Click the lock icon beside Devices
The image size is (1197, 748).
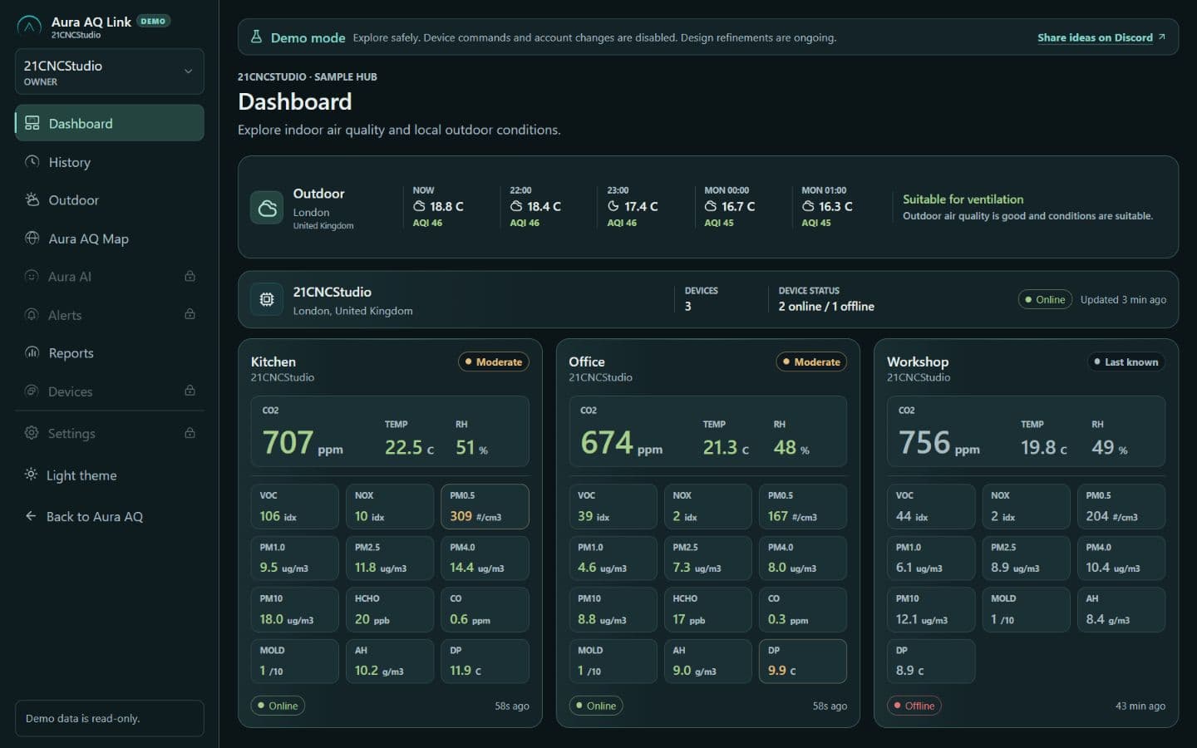pyautogui.click(x=190, y=391)
